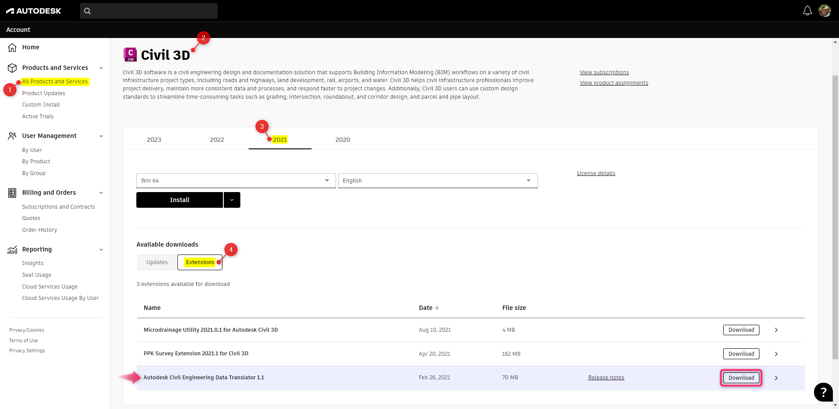
Task: Click the File size column header
Action: pos(514,308)
